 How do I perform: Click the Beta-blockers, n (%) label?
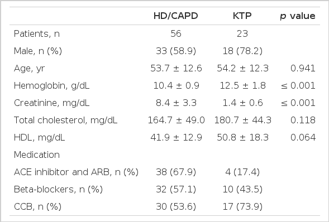(58, 189)
